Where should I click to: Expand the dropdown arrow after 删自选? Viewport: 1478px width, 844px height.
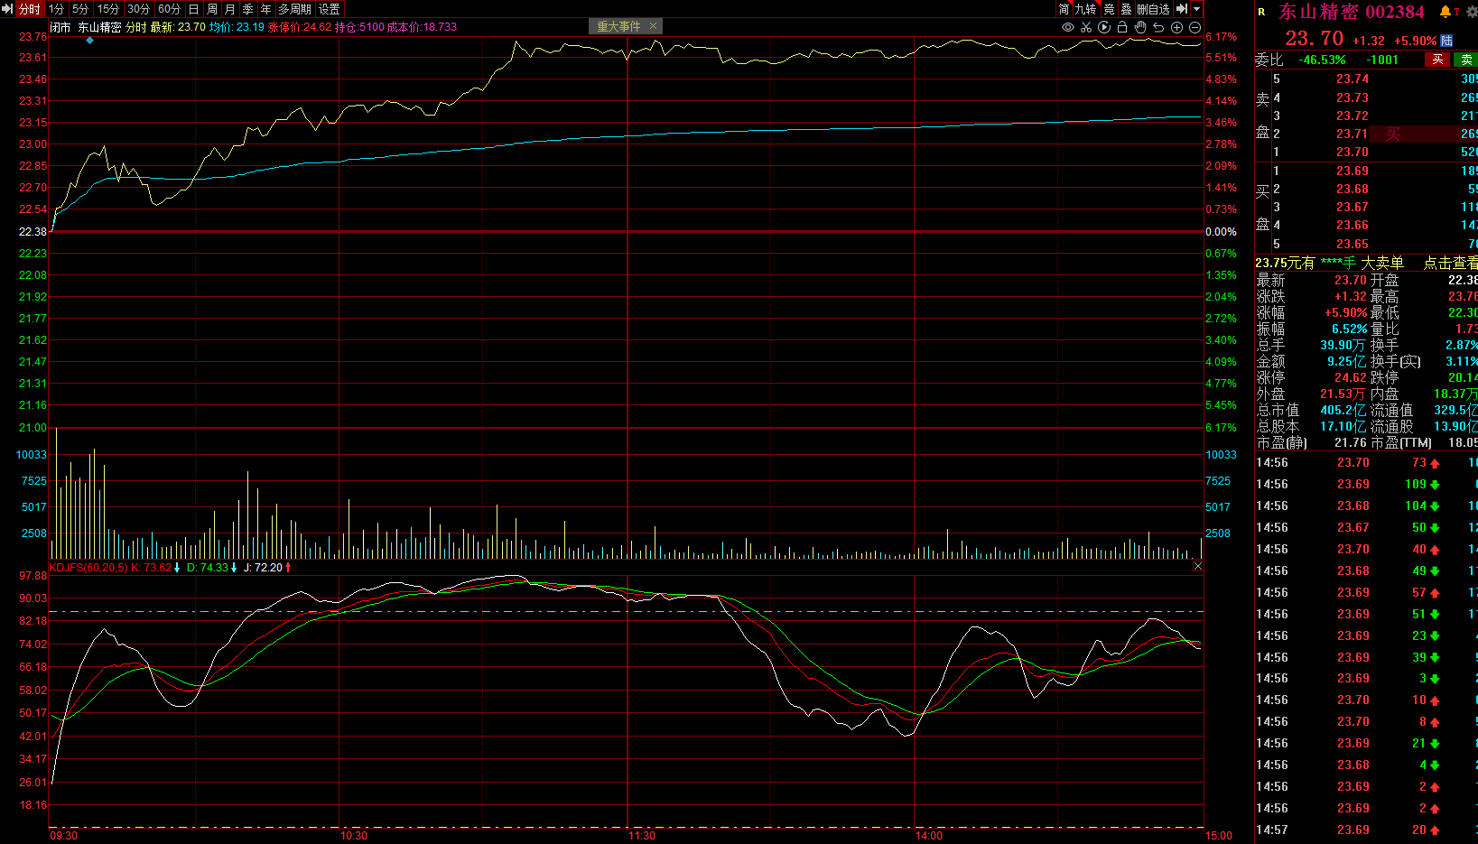click(1197, 9)
